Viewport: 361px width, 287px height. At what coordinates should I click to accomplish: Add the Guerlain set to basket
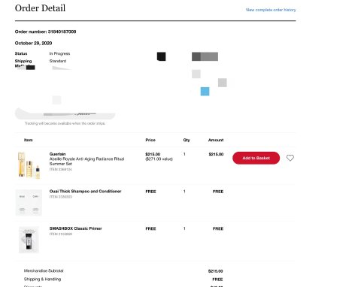[x=256, y=158]
